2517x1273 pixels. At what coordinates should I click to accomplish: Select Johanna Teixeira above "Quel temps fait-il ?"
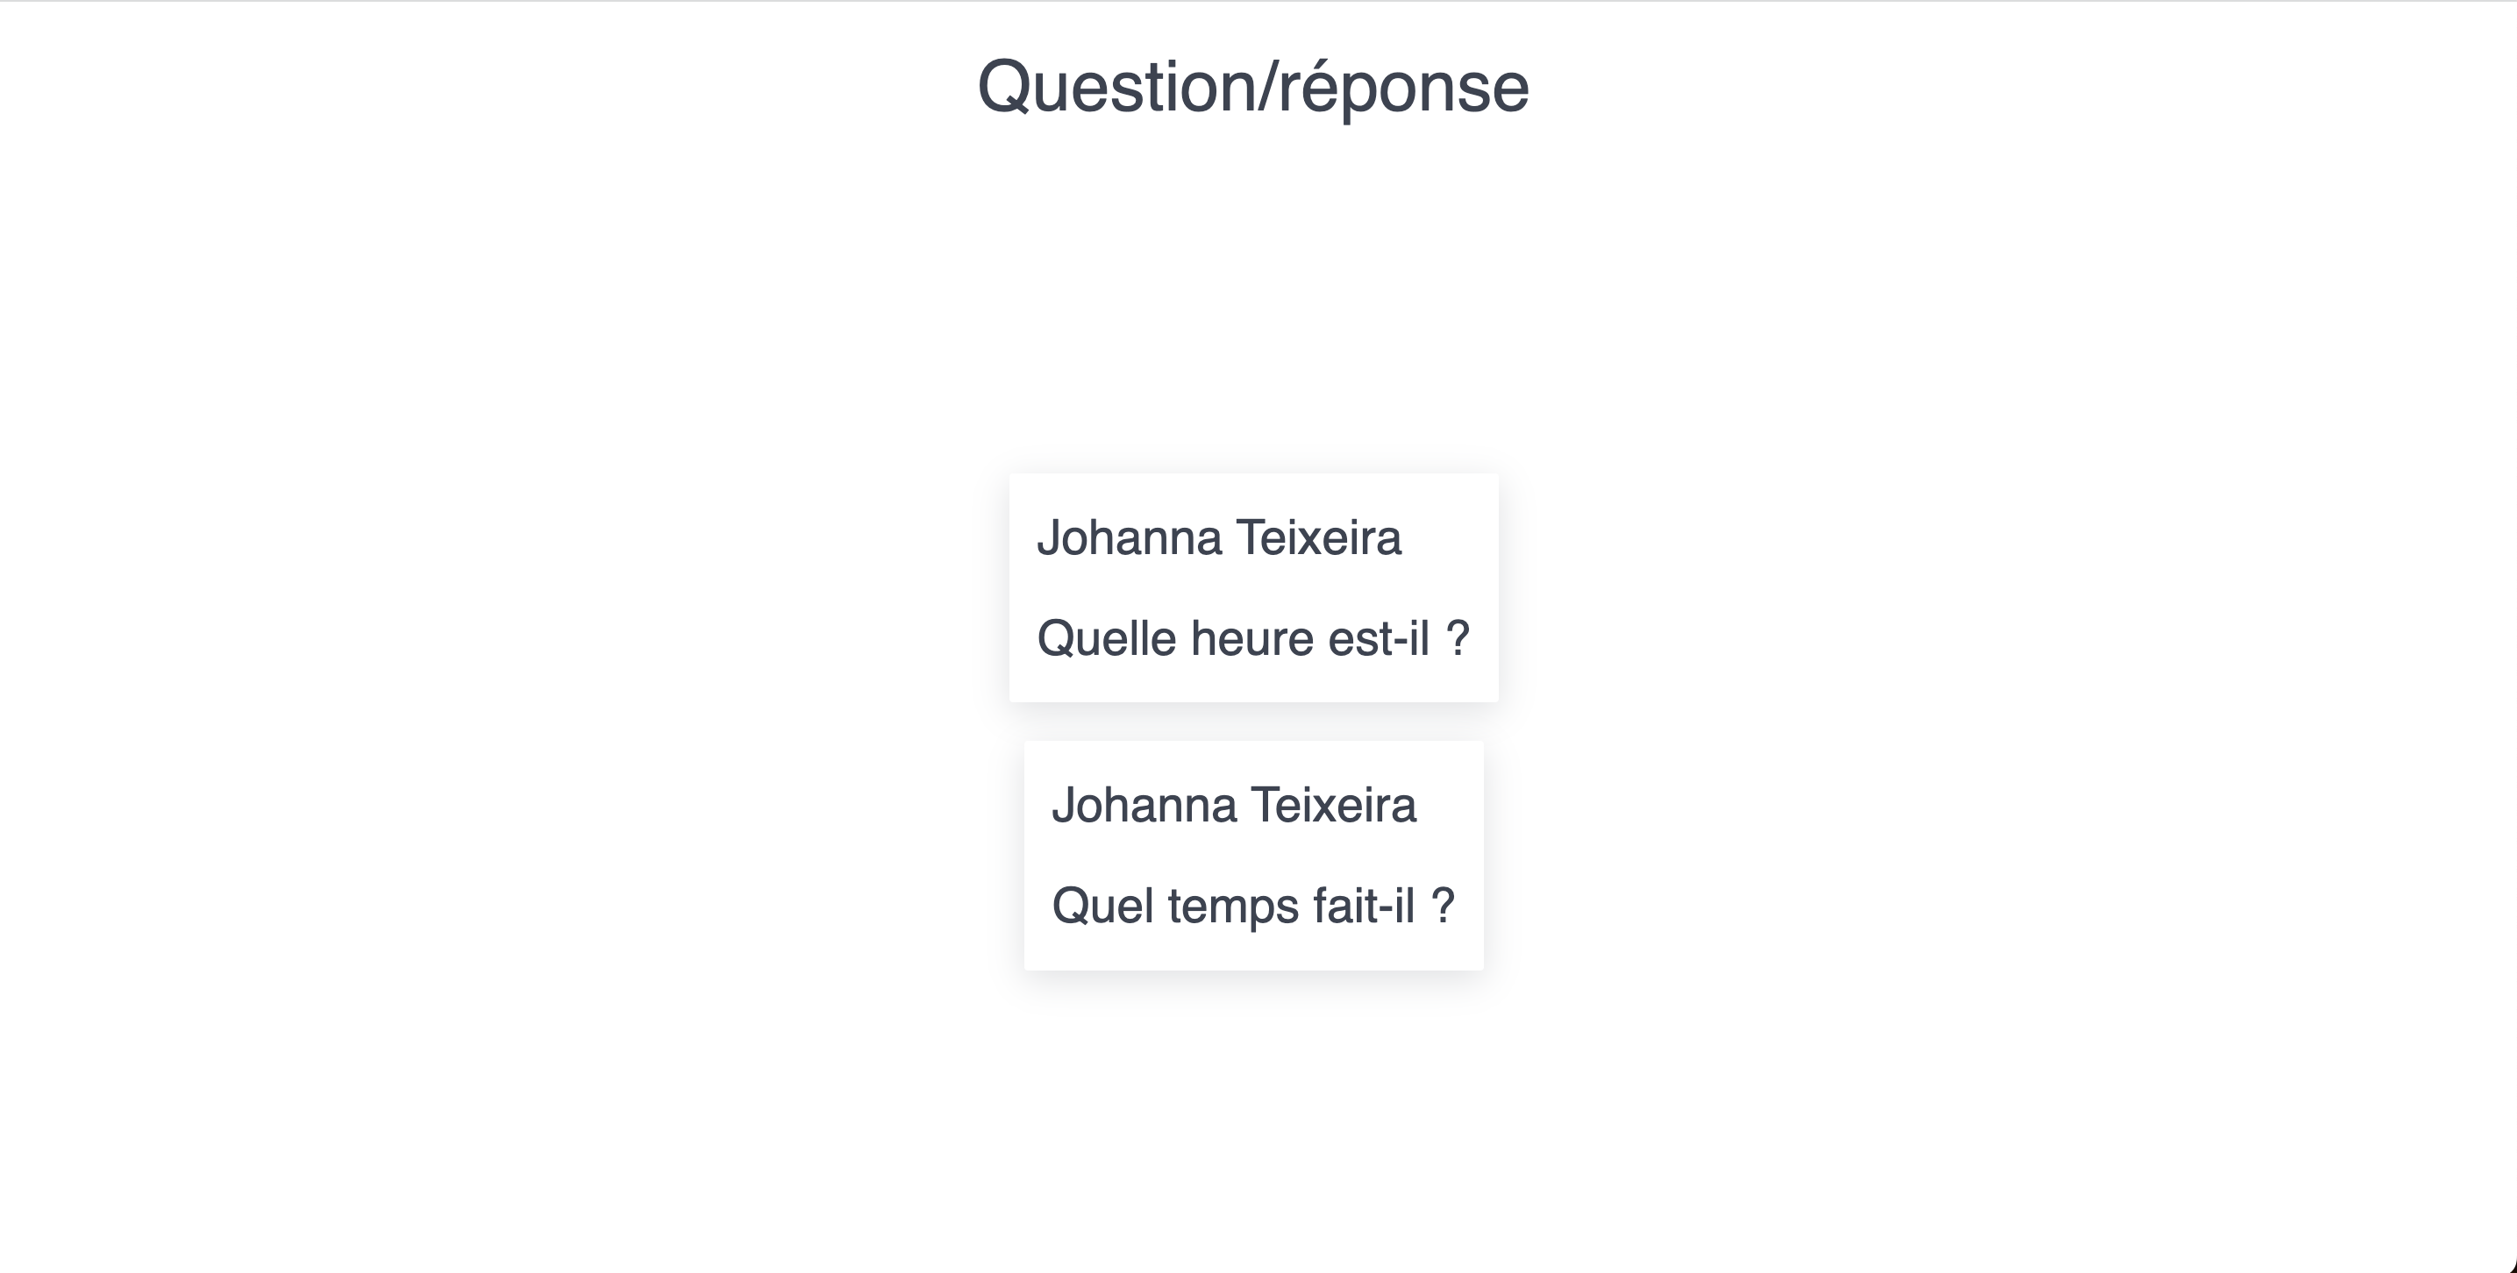pyautogui.click(x=1233, y=806)
